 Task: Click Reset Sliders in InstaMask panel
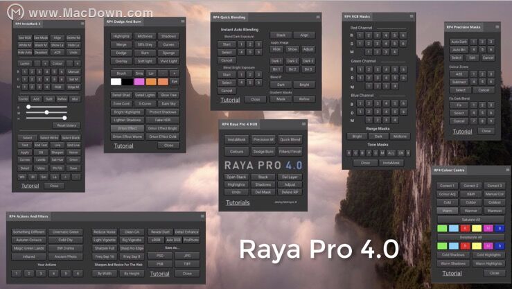pos(67,125)
